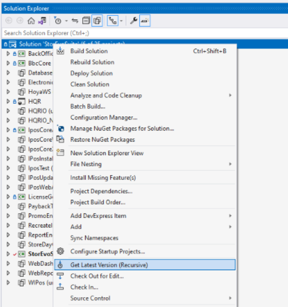Open the Source Control submenu
This screenshot has height=307, width=288.
pos(145,298)
